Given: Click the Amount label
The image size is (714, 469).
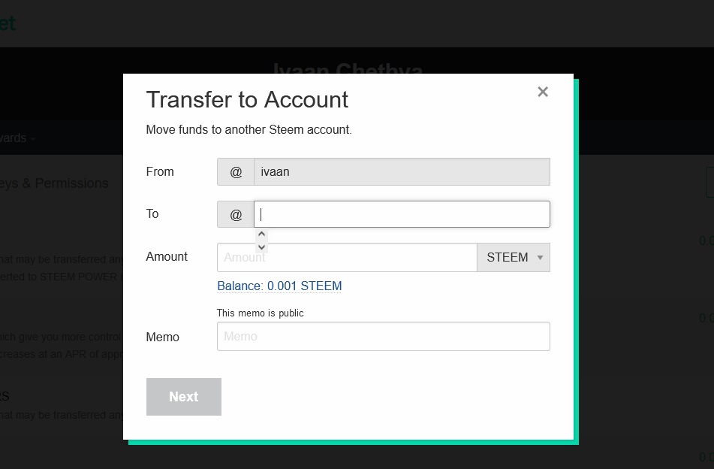Looking at the screenshot, I should coord(167,256).
